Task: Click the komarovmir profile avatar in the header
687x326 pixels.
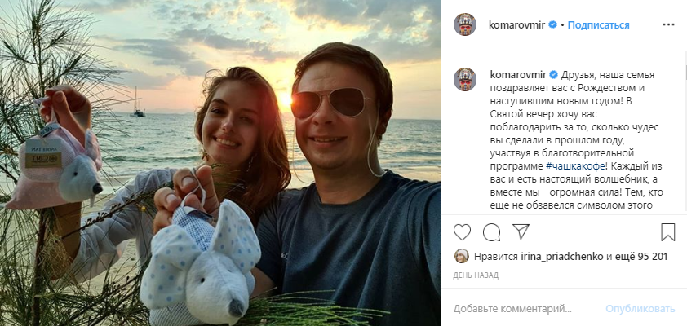Action: point(465,25)
